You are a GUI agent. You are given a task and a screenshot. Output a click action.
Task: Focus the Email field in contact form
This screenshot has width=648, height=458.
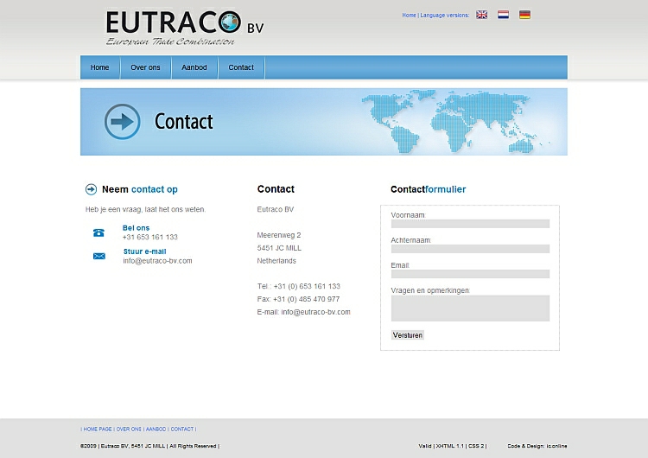tap(470, 274)
